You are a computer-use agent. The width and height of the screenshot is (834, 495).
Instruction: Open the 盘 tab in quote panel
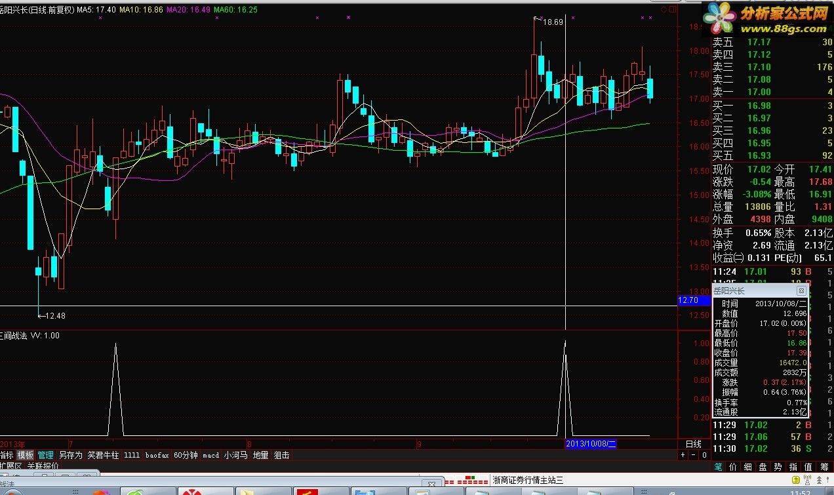click(x=763, y=466)
